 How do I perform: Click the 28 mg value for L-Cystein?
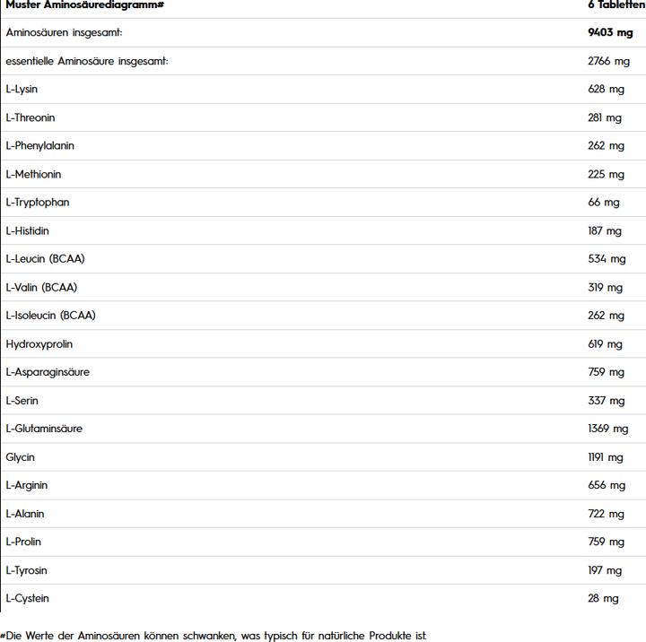pyautogui.click(x=604, y=598)
